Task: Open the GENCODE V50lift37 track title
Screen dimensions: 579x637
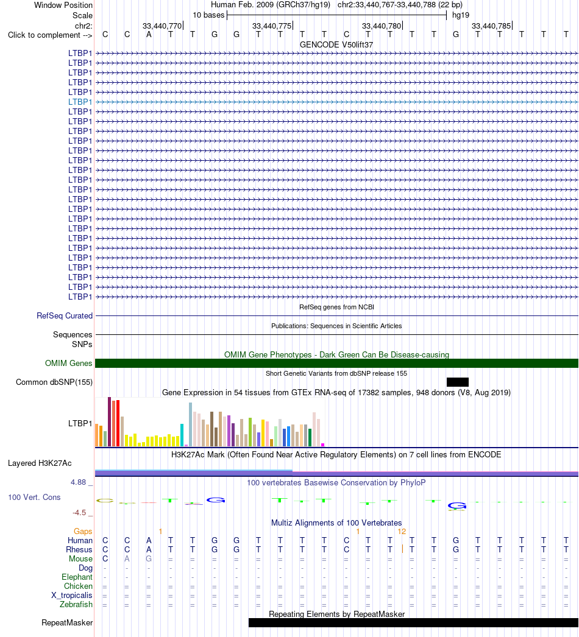Action: click(x=336, y=44)
